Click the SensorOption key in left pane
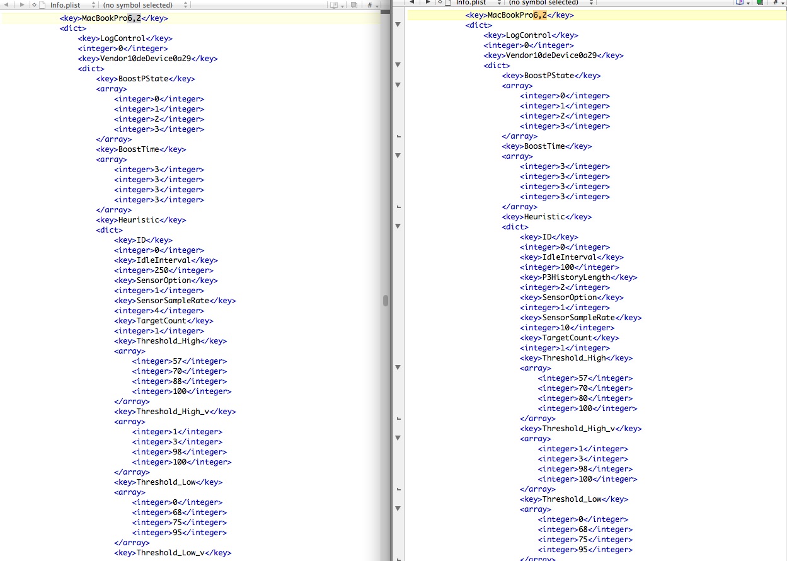787x561 pixels. [166, 280]
